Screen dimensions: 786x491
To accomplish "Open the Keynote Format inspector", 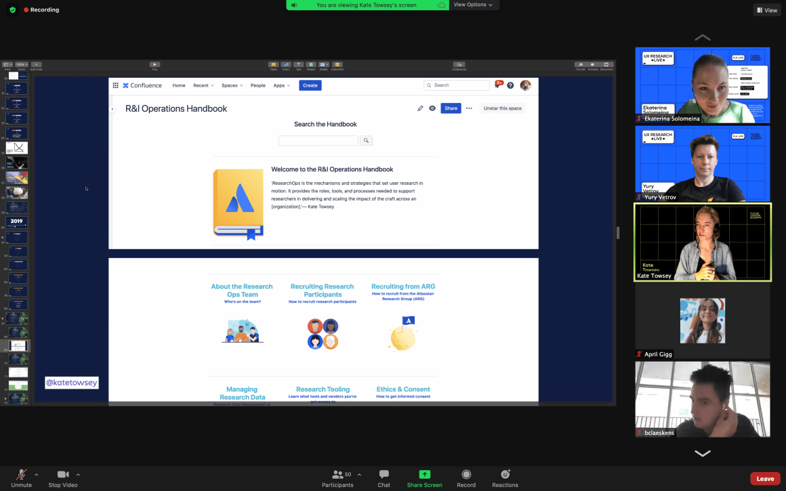I will 580,64.
